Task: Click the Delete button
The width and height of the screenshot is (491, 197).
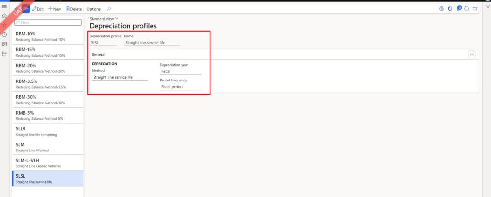Action: pyautogui.click(x=73, y=9)
